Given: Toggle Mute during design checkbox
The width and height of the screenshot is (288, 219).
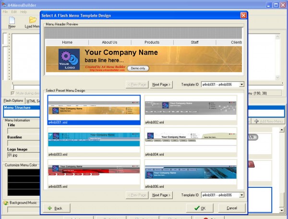Looking at the screenshot, I should [12, 93].
